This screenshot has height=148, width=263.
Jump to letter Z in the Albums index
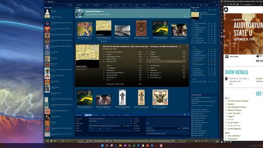tap(166, 7)
